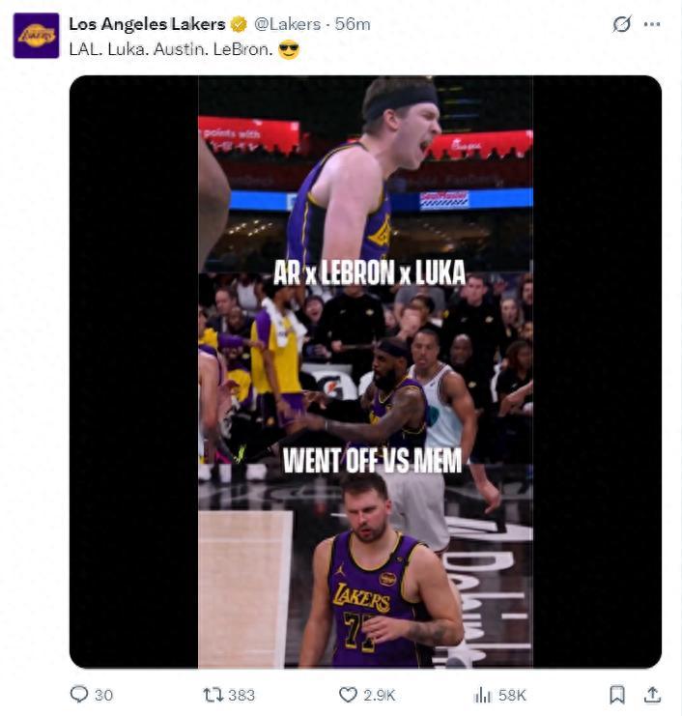682x716 pixels.
Task: Click the like count 2.9K
Action: click(379, 695)
